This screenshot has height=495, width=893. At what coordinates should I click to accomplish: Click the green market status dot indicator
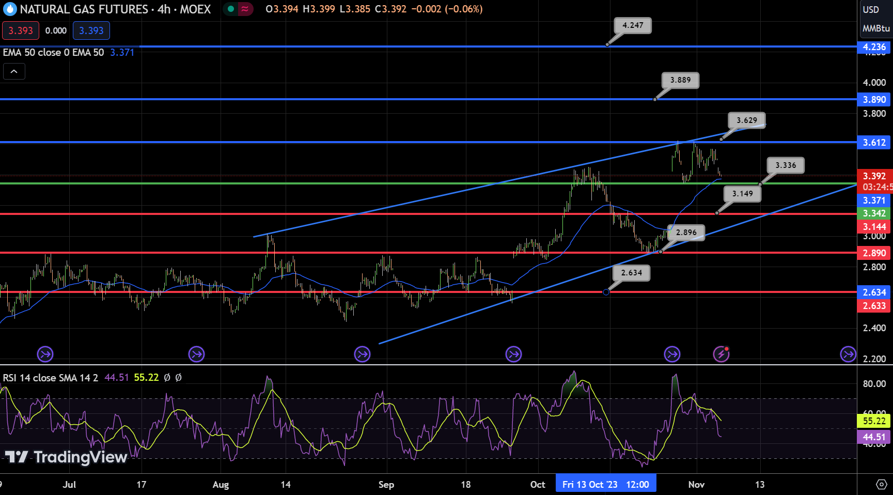231,9
